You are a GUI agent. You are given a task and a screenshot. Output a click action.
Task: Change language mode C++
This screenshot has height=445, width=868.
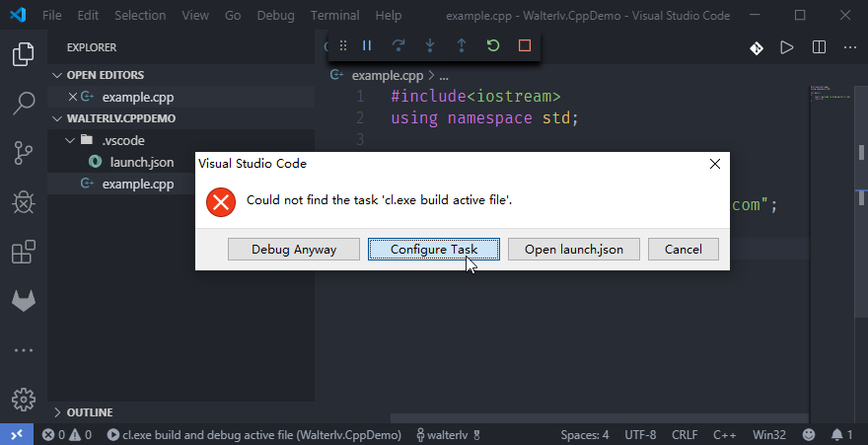coord(725,435)
